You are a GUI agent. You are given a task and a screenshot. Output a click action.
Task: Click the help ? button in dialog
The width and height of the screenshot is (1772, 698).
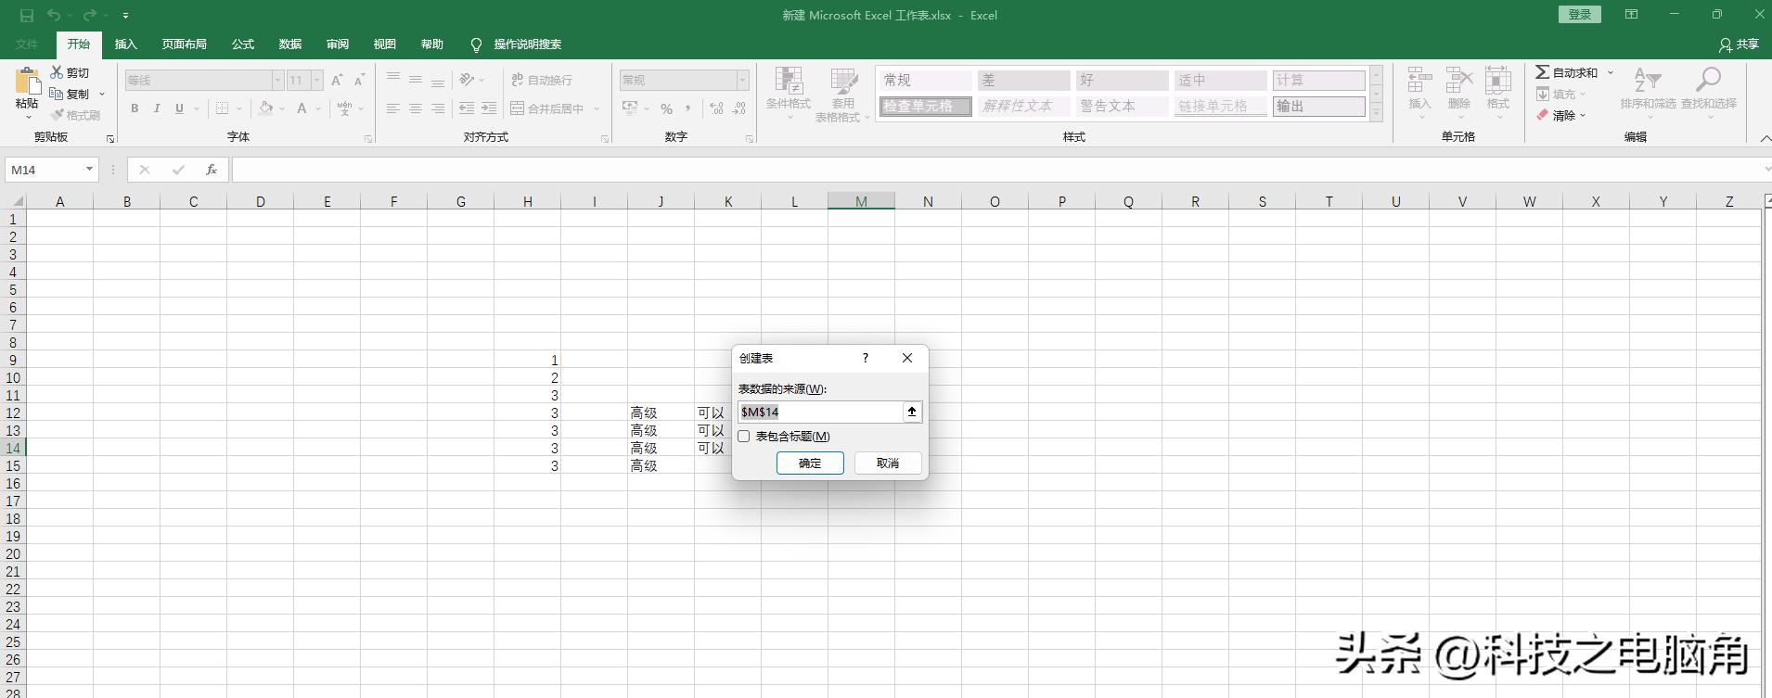pos(866,358)
